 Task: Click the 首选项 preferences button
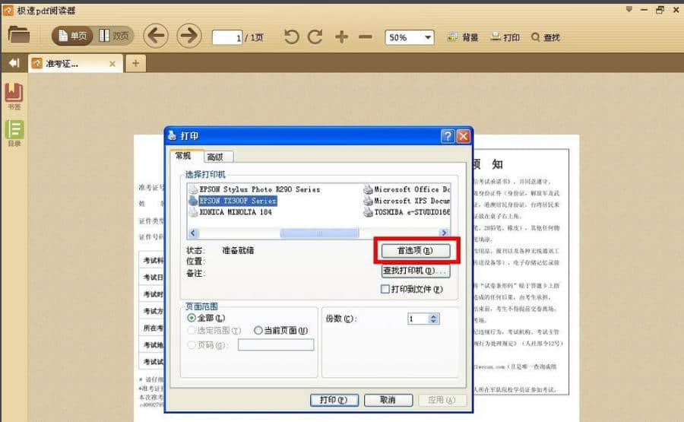[416, 250]
